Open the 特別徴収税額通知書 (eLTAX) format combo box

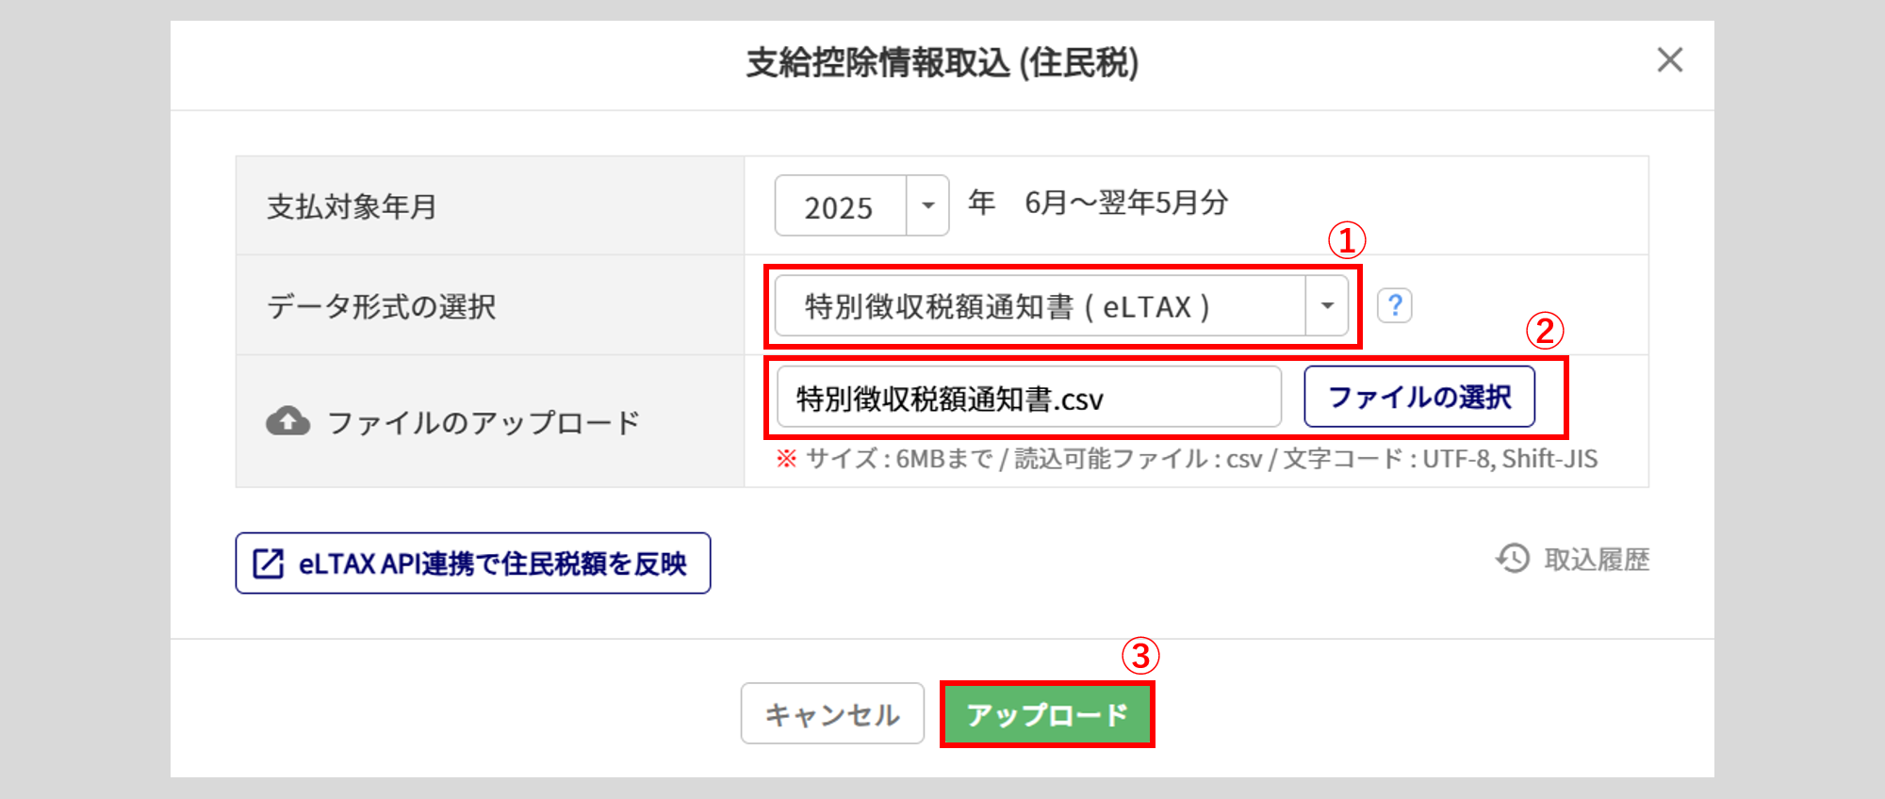click(1039, 306)
